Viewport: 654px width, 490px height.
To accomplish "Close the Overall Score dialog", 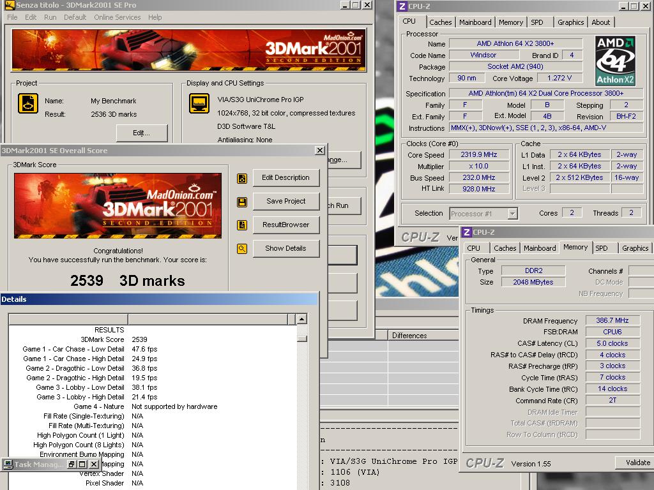I will (320, 151).
